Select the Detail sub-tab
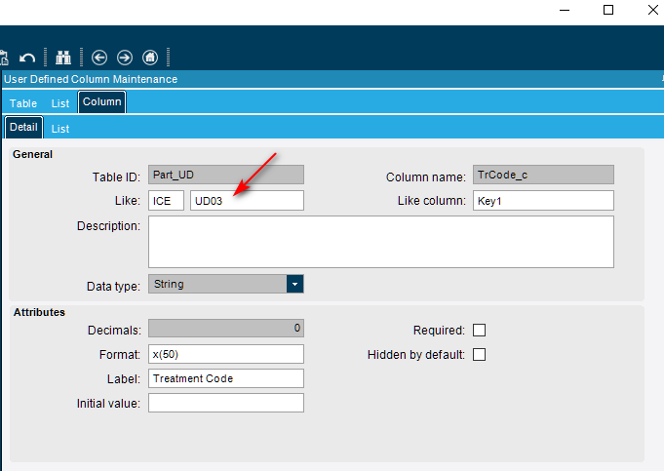The image size is (664, 471). tap(23, 127)
